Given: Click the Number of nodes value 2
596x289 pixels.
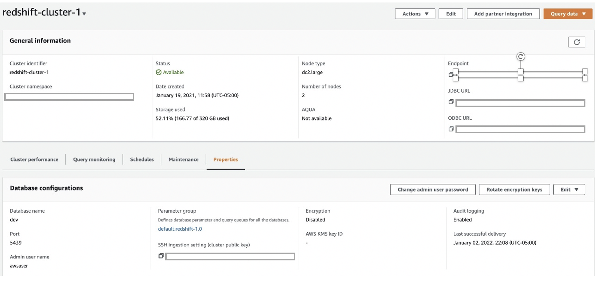Looking at the screenshot, I should click(x=303, y=95).
